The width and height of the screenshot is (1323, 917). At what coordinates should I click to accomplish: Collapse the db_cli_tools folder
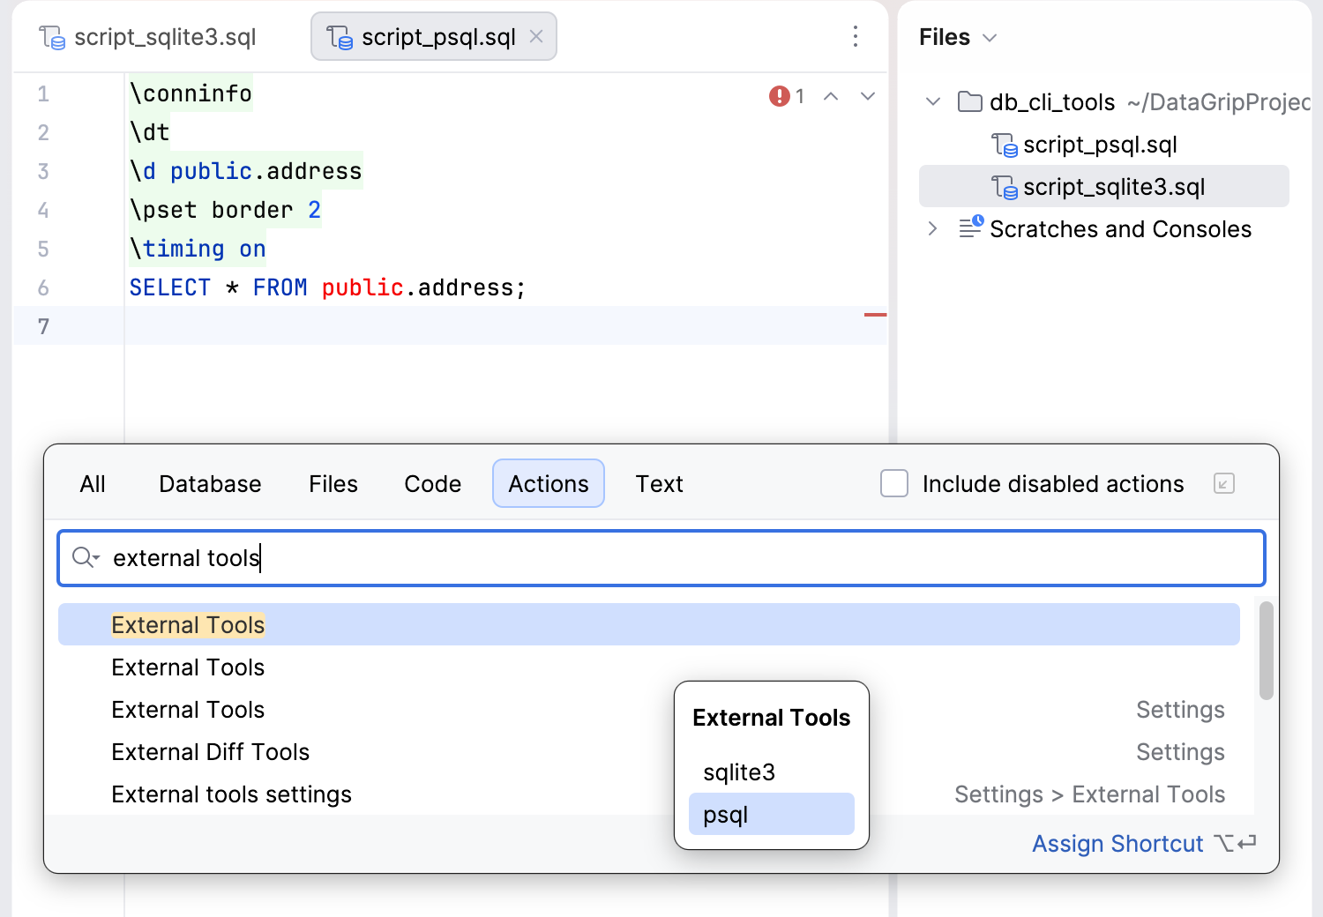[x=933, y=101]
